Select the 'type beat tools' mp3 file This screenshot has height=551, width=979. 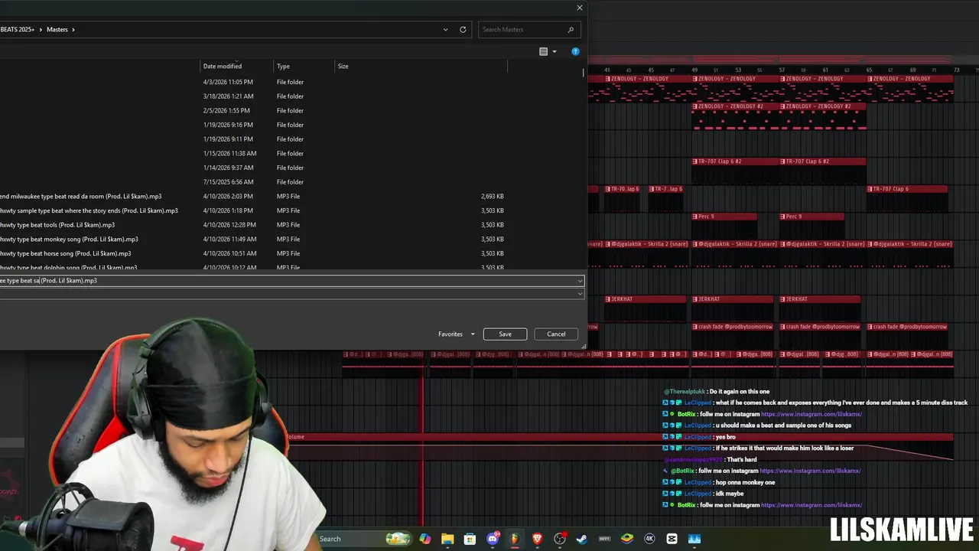(253, 225)
